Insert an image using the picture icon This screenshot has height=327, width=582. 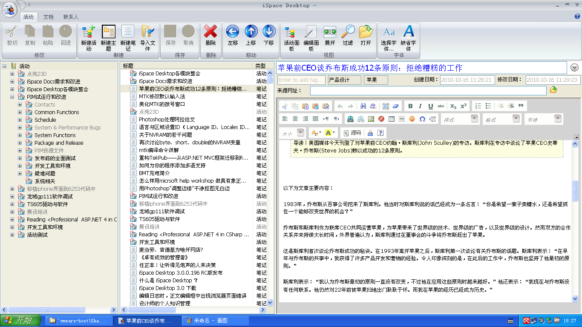click(371, 119)
